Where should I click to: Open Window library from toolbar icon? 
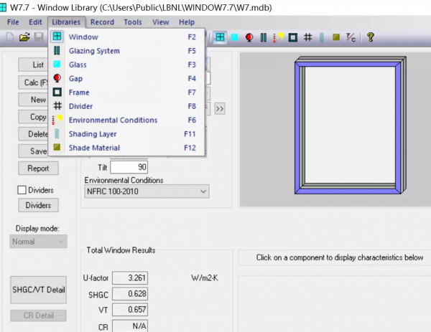(x=220, y=37)
